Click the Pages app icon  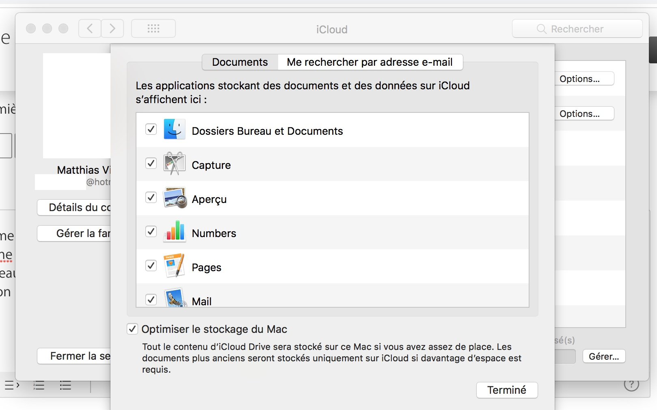(x=175, y=265)
